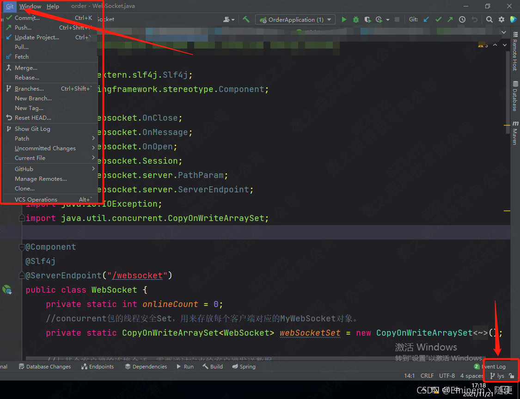520x399 pixels.
Task: Open the Endpoints tool window
Action: (98, 367)
